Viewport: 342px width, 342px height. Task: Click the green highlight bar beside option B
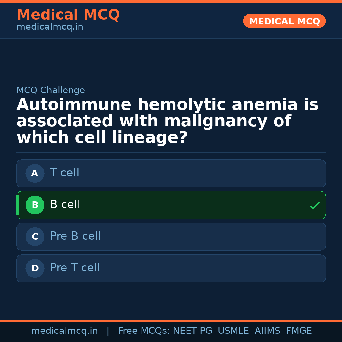(x=18, y=205)
